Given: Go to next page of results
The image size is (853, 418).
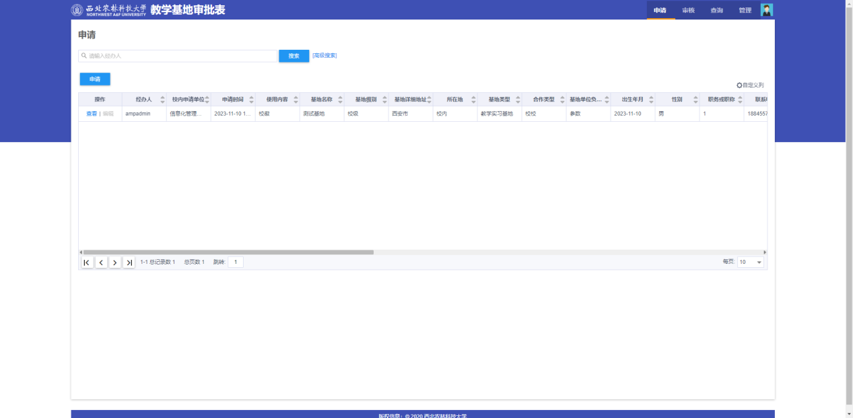Looking at the screenshot, I should 115,263.
